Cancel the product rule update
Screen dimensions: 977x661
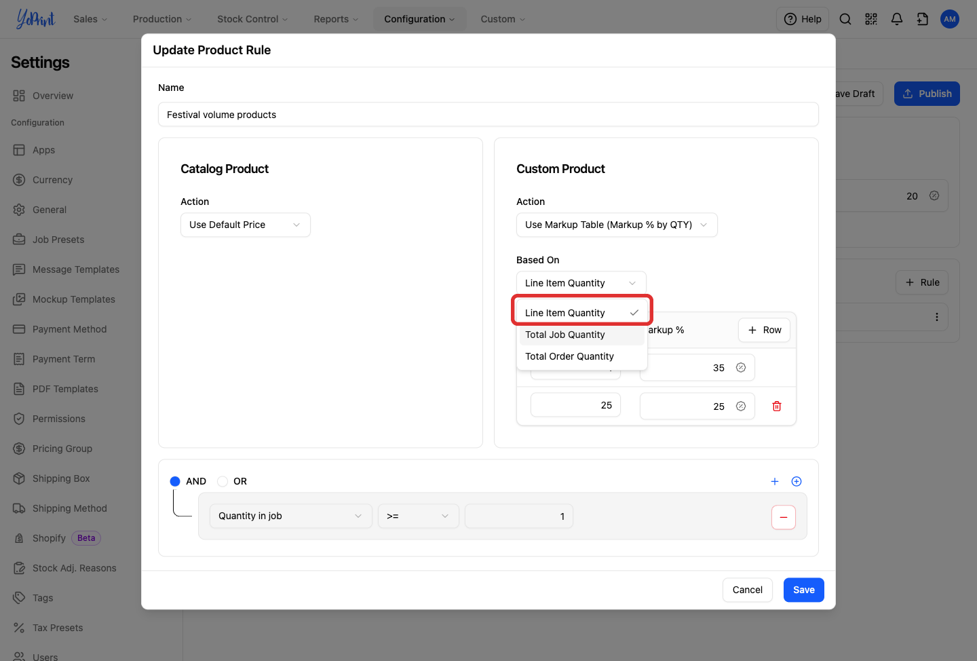pos(748,590)
